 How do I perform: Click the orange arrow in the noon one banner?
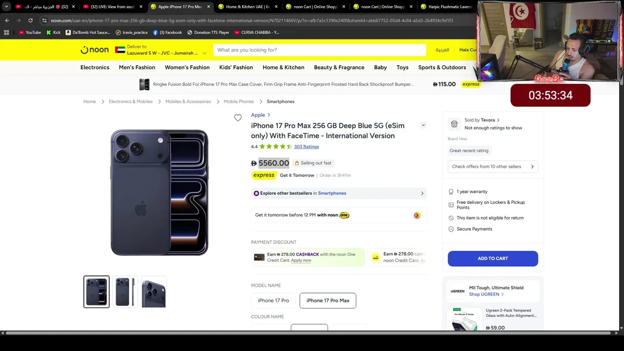click(417, 215)
